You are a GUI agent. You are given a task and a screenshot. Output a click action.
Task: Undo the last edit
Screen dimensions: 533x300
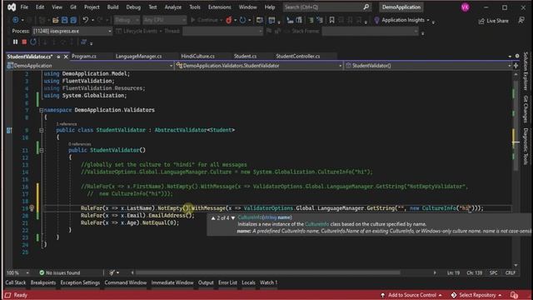pos(85,20)
